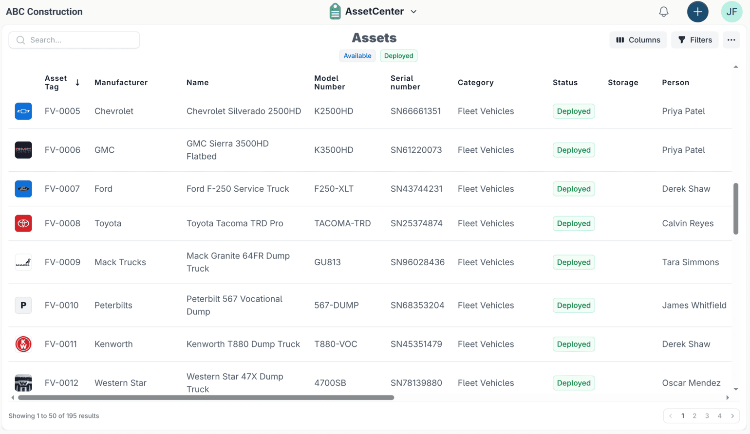Click the horizontal scrollbar thumb
Viewport: 750px width, 434px height.
(206, 398)
